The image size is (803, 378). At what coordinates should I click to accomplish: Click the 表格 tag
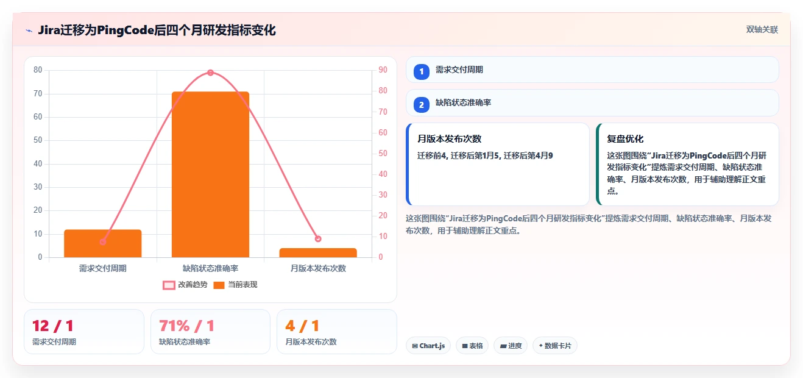click(x=472, y=346)
